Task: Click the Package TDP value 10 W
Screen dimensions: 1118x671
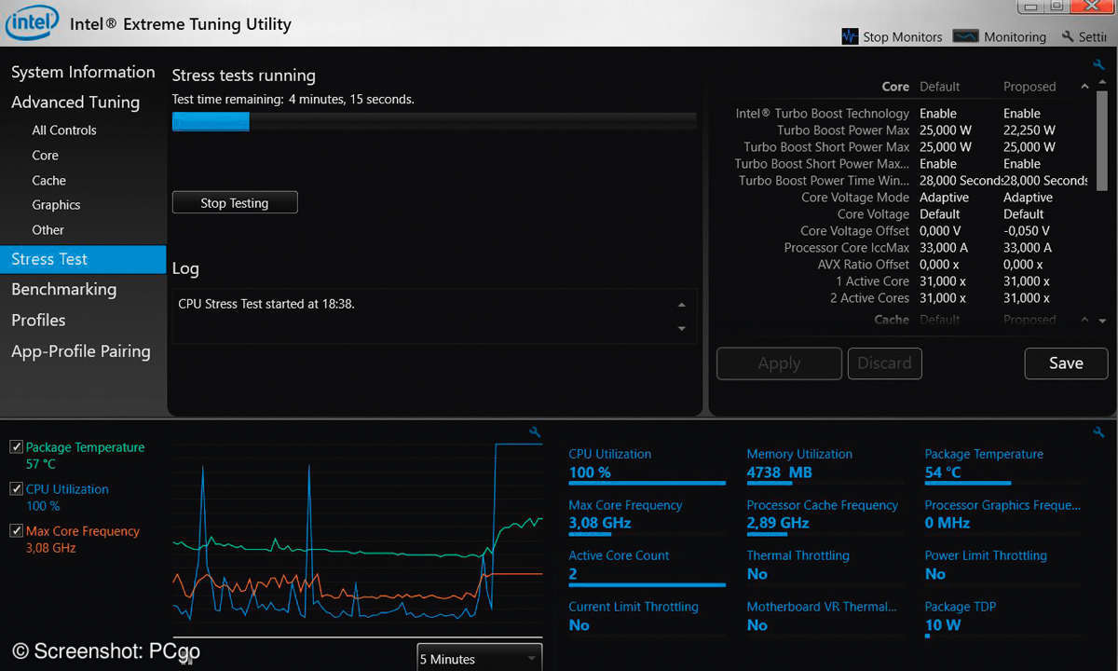Action: click(x=942, y=624)
